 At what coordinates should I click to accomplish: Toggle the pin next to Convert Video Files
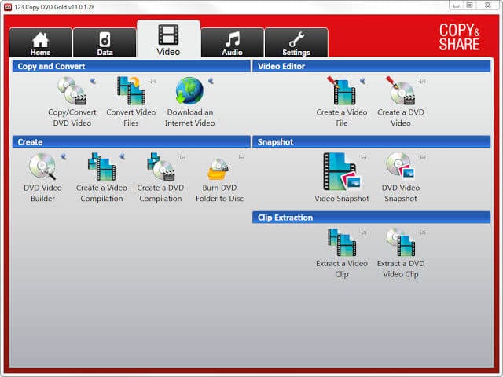(x=153, y=82)
